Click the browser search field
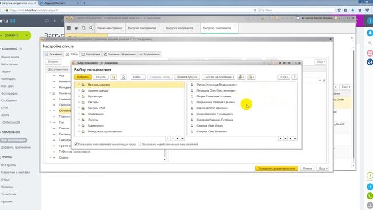Screen dimensions: 373x210 click(297, 10)
